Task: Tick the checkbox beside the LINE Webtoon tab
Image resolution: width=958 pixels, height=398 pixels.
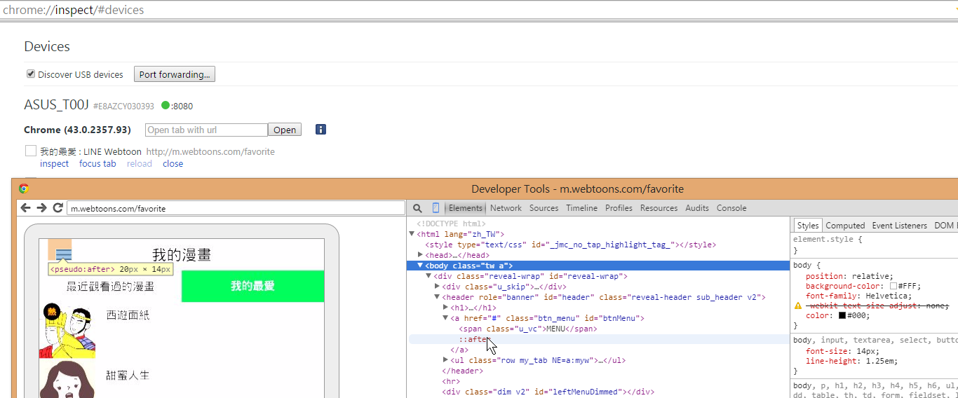Action: (31, 151)
